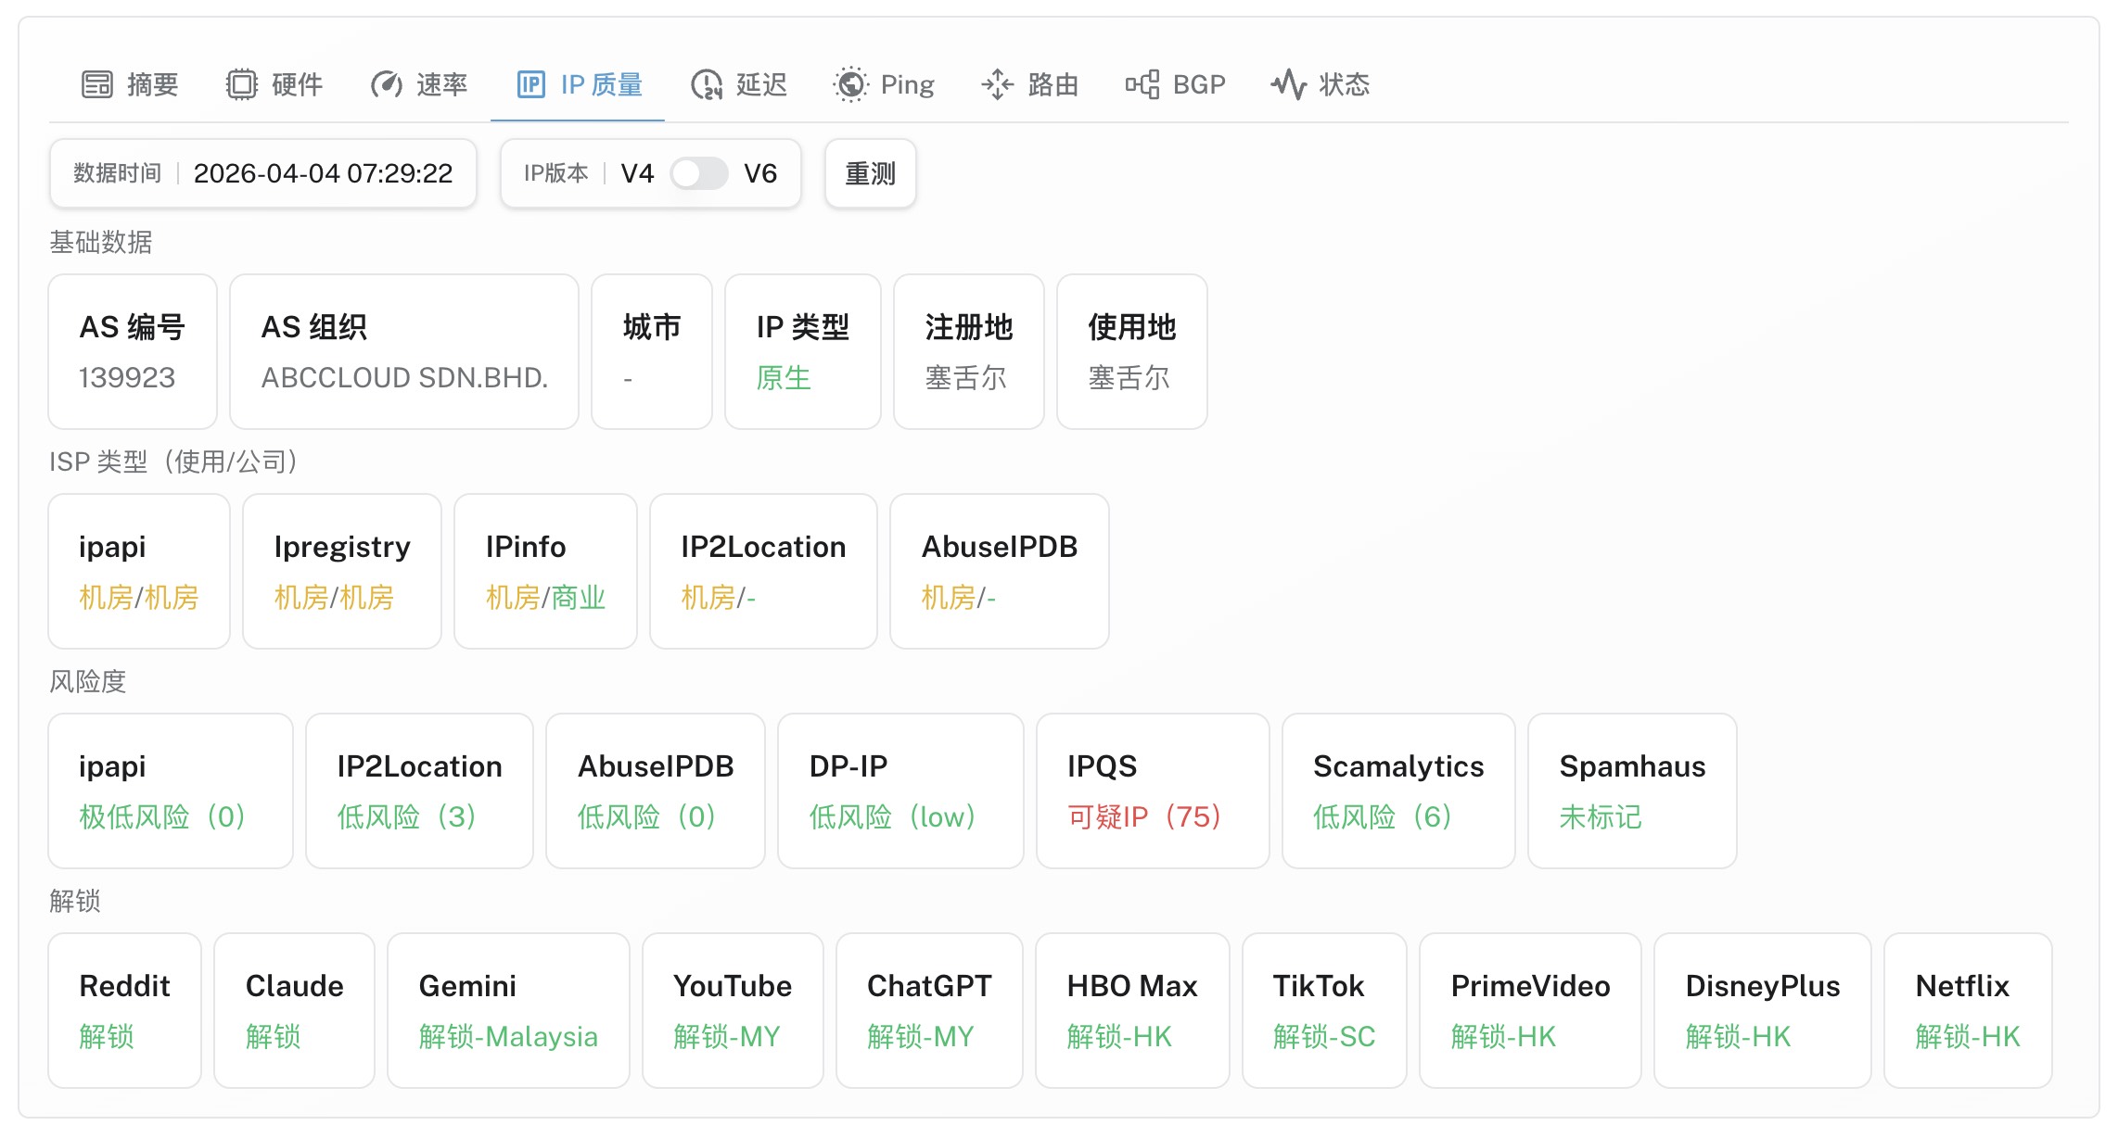Click the 风险度 section heading
The height and width of the screenshot is (1138, 2118).
[88, 681]
